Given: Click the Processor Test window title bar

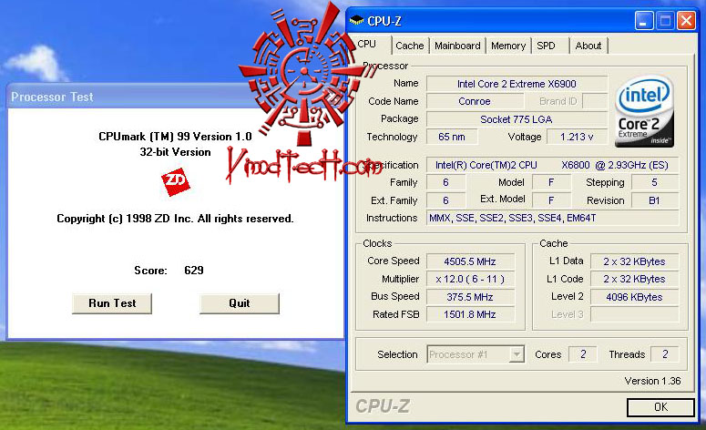Looking at the screenshot, I should pos(176,97).
